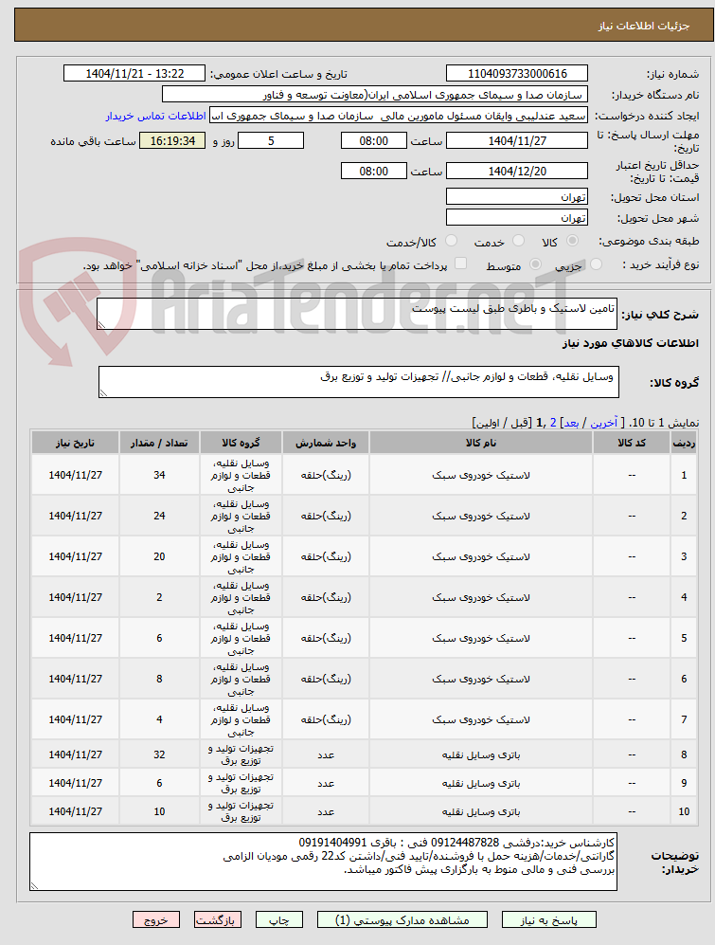Click the پاسخ به نیاز button

coord(548,919)
